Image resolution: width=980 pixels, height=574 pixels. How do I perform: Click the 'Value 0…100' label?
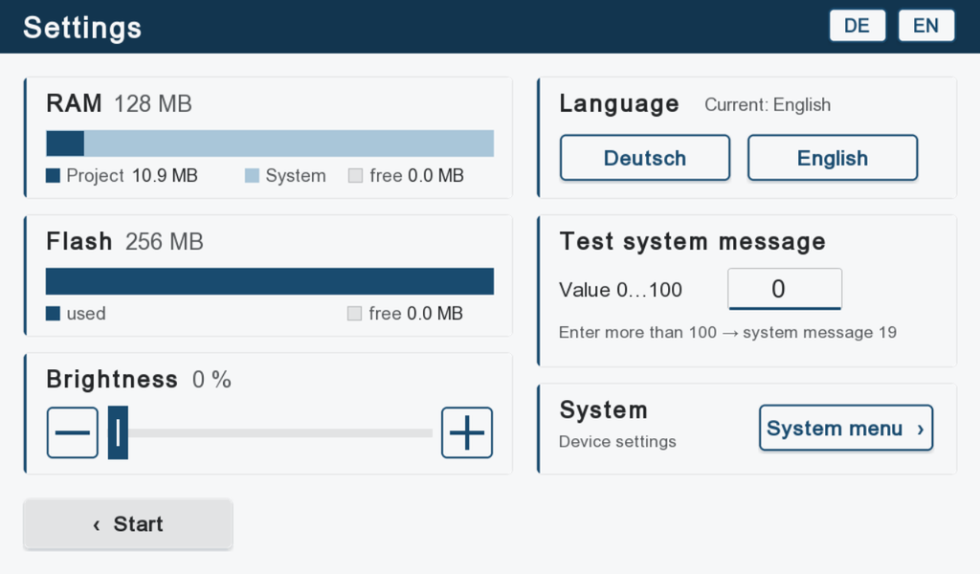pyautogui.click(x=620, y=290)
